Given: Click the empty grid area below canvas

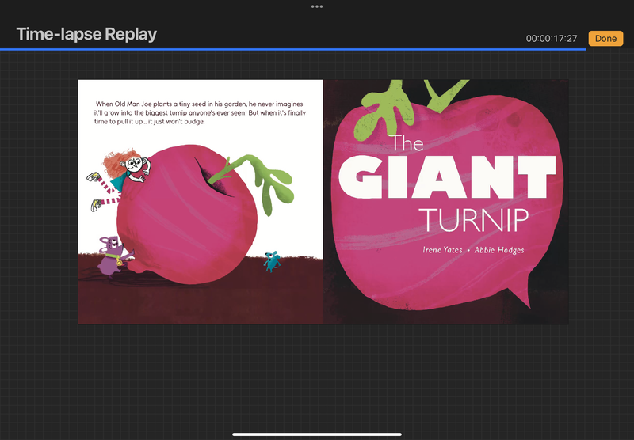Looking at the screenshot, I should click(x=317, y=380).
